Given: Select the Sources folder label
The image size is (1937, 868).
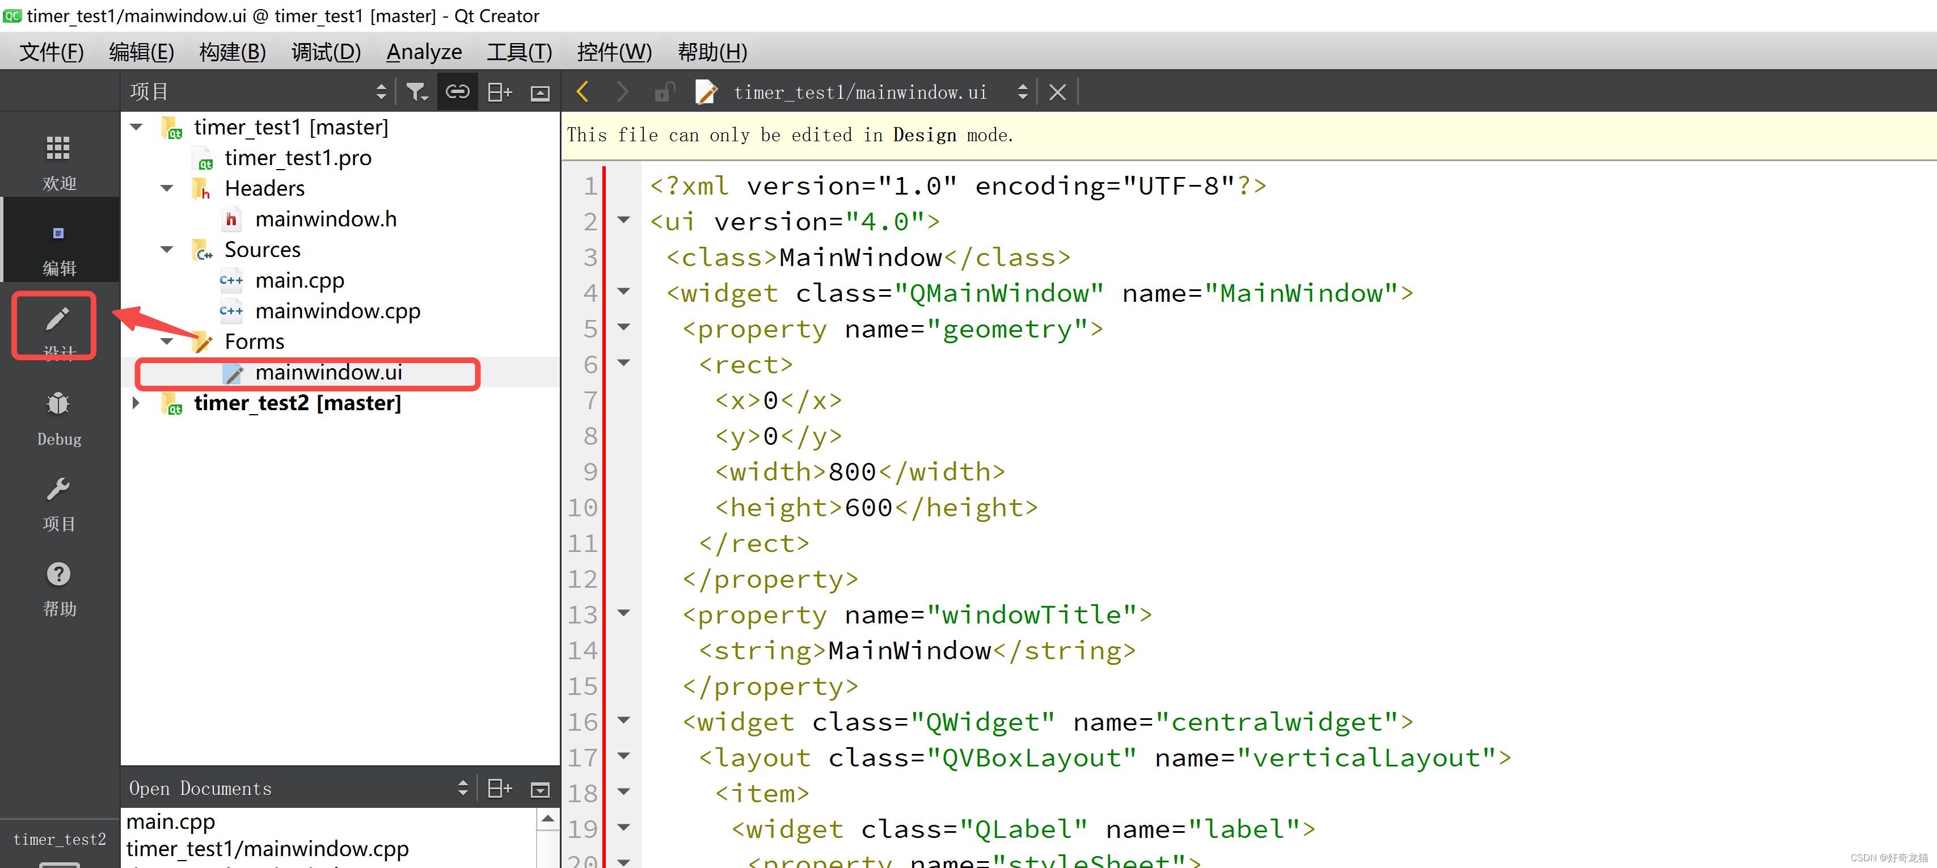Looking at the screenshot, I should 263,250.
